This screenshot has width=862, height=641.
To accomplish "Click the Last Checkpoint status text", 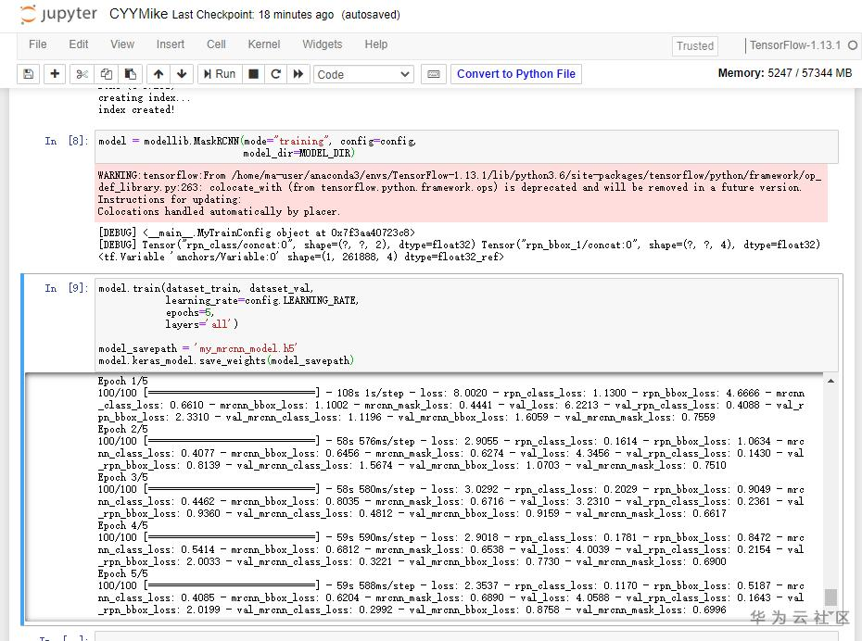I will tap(253, 15).
